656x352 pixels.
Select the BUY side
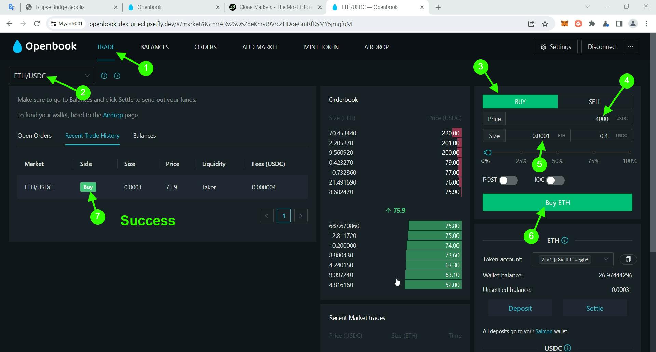coord(520,101)
